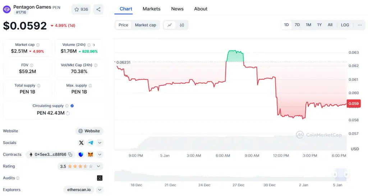Set chart range to 1D

point(286,25)
